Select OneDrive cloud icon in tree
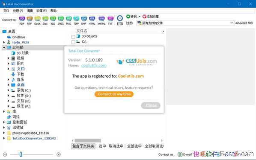Viewport: 256px width, 160px height. click(x=9, y=37)
